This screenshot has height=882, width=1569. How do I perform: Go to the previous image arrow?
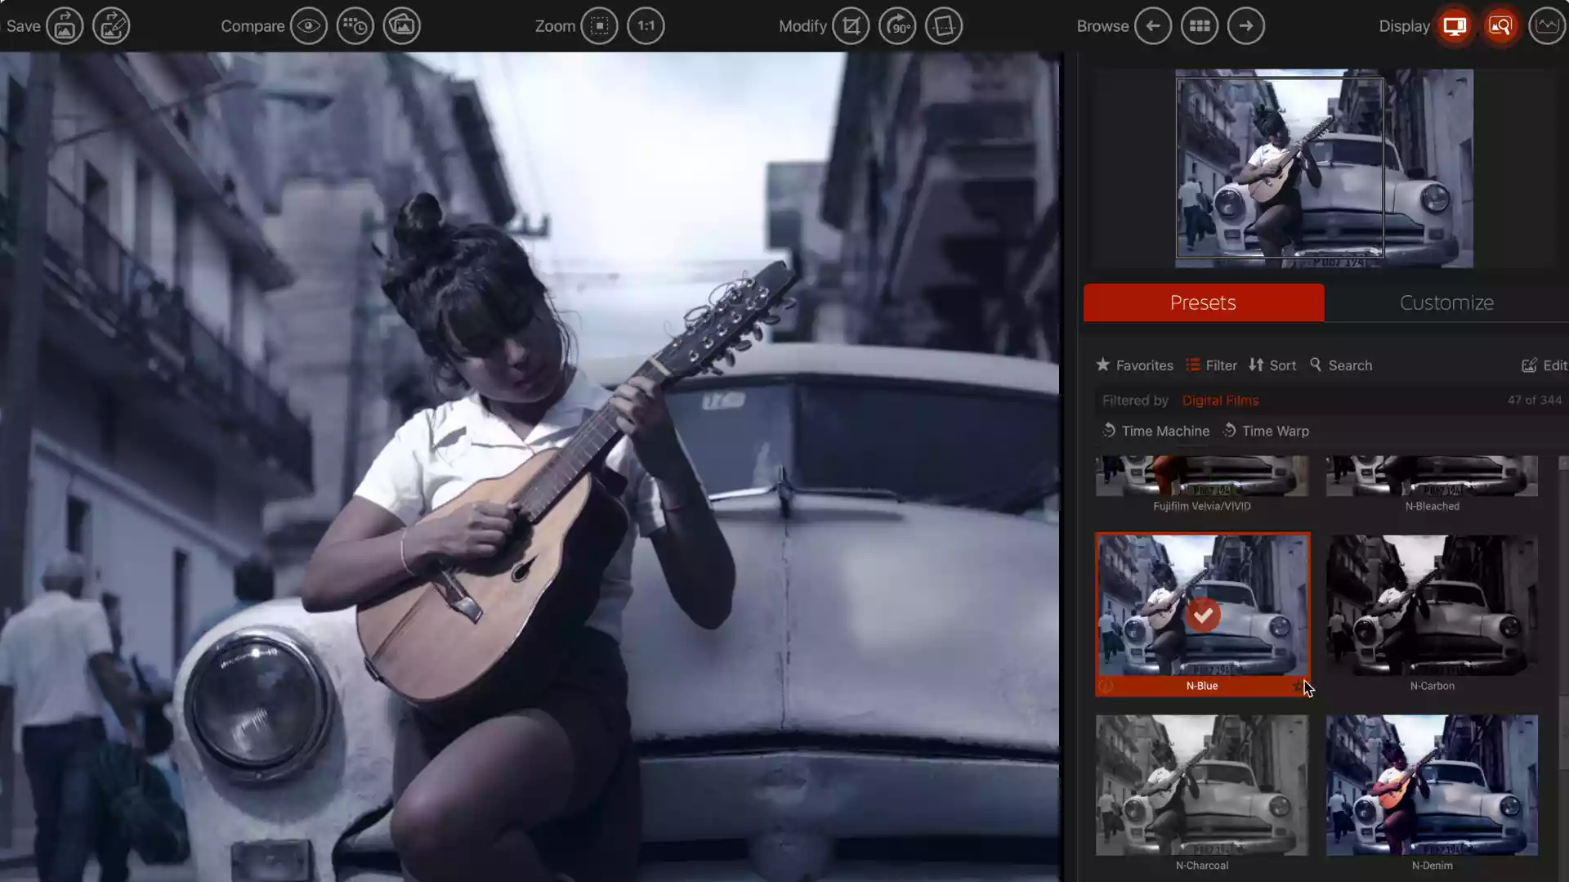coord(1153,26)
